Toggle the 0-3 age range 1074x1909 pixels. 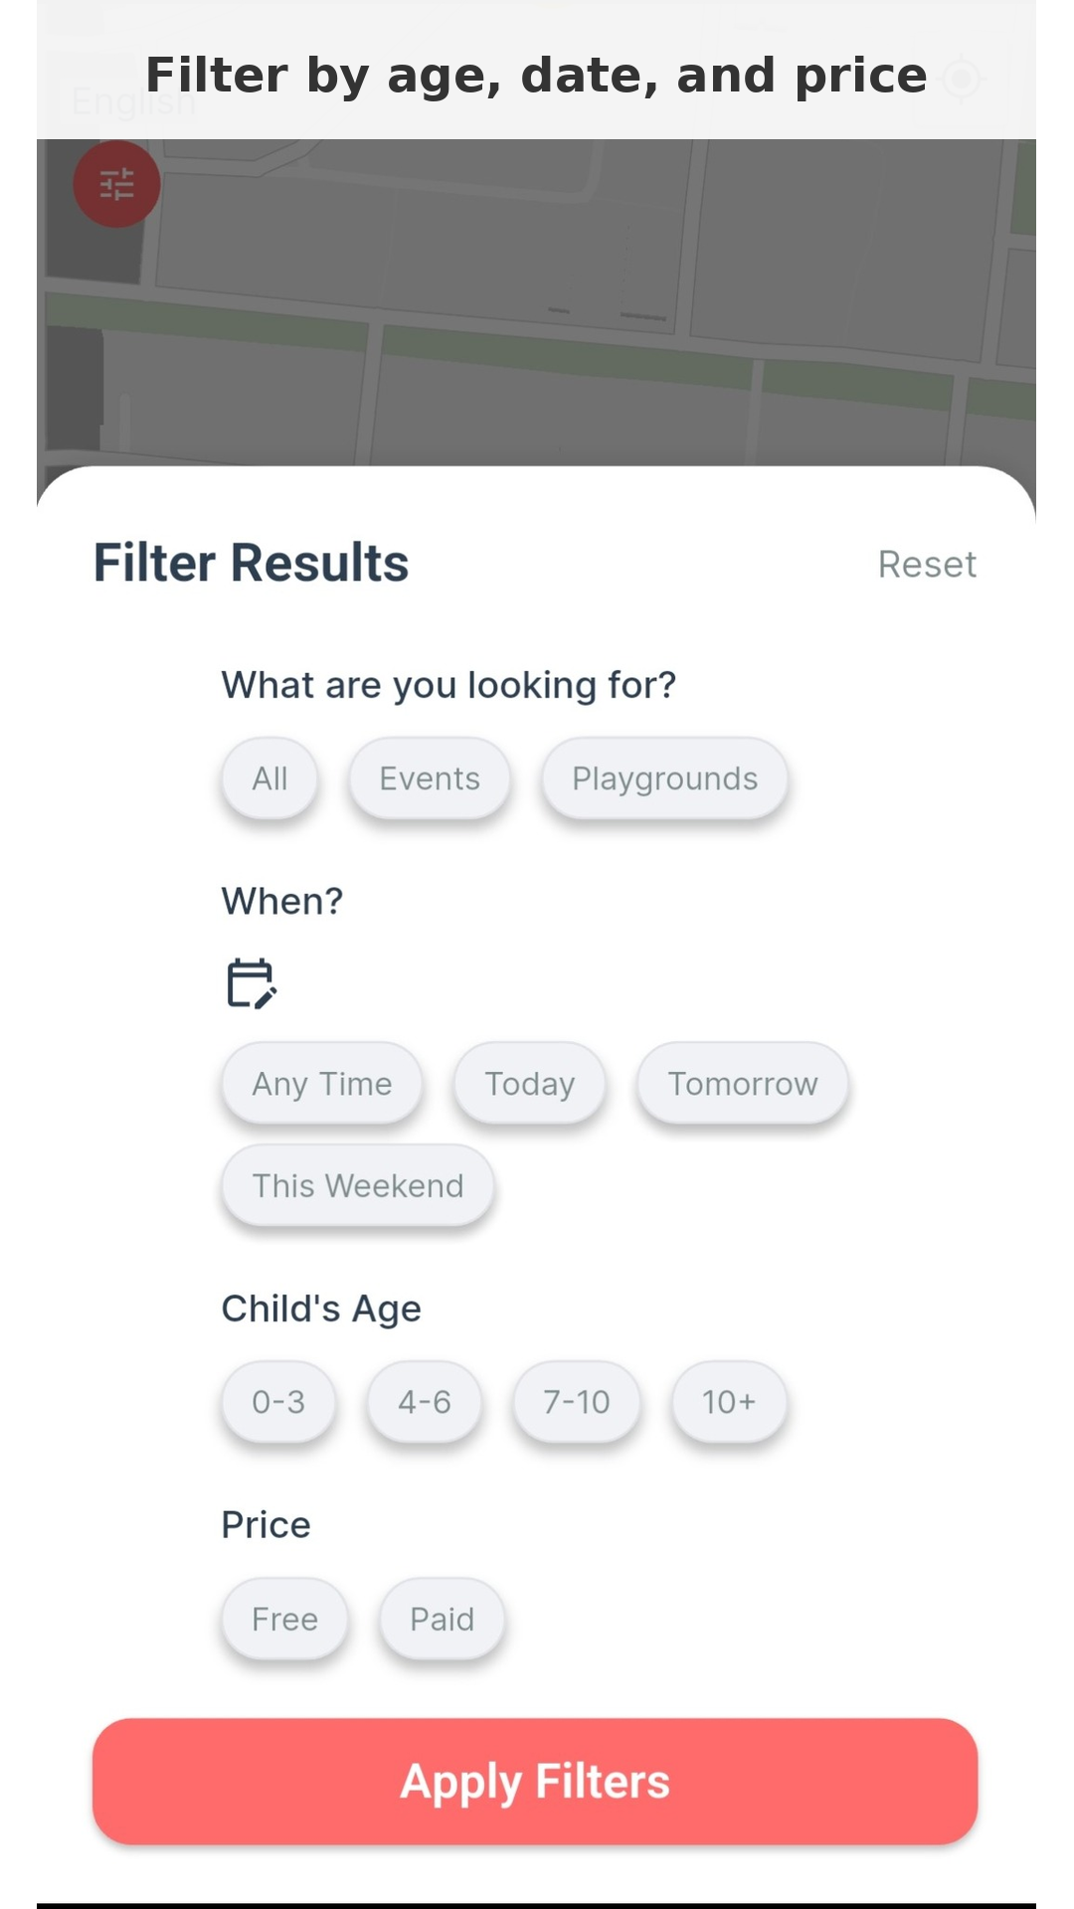278,1402
